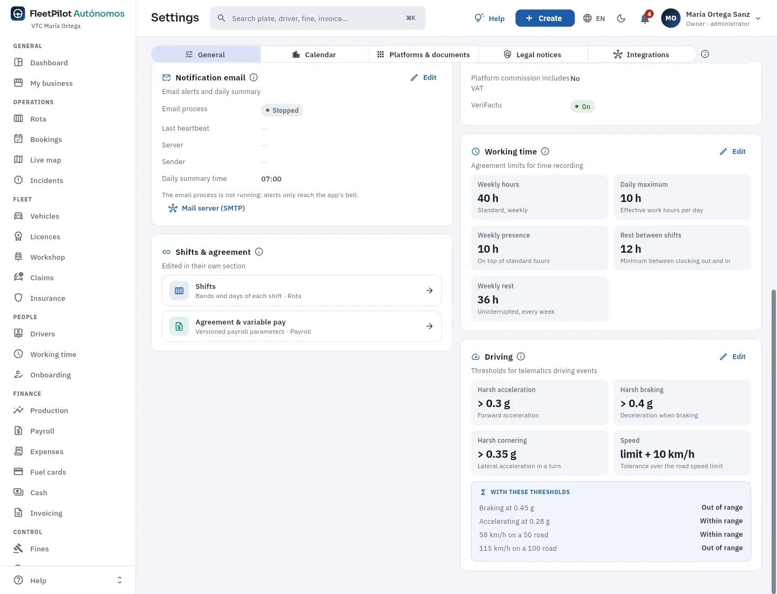Open Workshop section in sidebar
The width and height of the screenshot is (777, 594).
[67, 257]
